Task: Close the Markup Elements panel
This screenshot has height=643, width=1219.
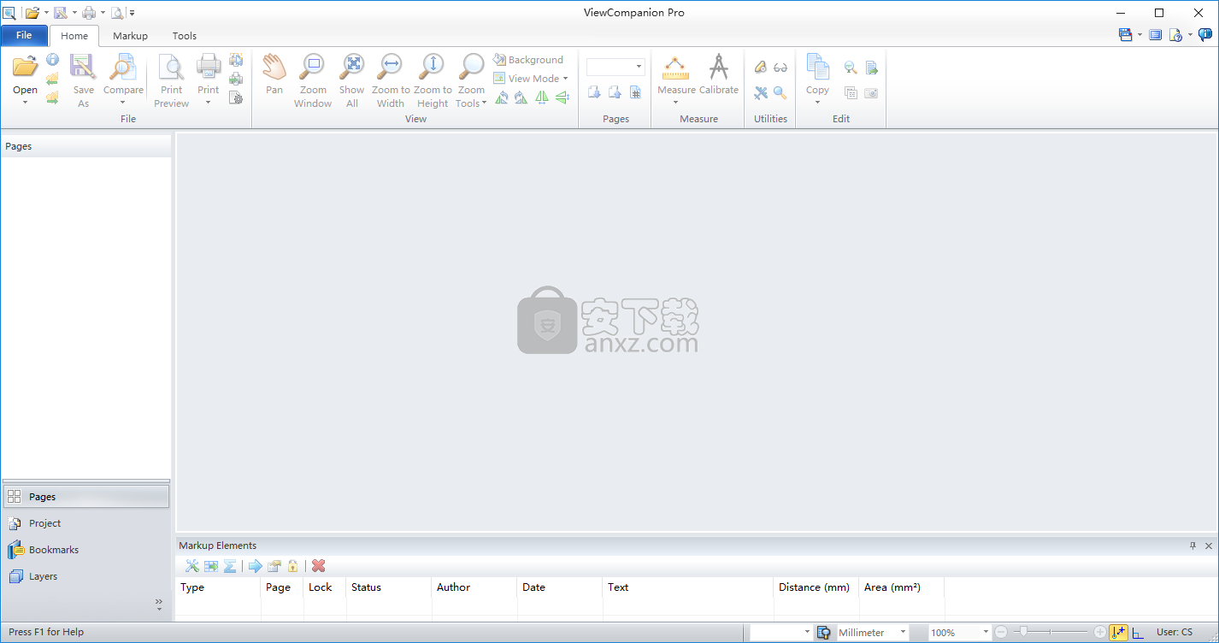Action: (1209, 546)
